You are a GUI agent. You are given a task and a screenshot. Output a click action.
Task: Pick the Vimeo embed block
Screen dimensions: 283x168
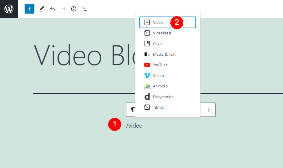coord(167,76)
